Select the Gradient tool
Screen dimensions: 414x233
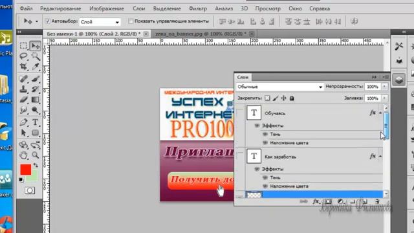click(x=35, y=99)
